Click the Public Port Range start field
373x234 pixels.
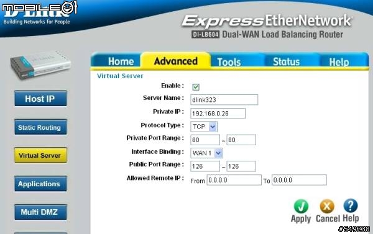click(x=205, y=166)
